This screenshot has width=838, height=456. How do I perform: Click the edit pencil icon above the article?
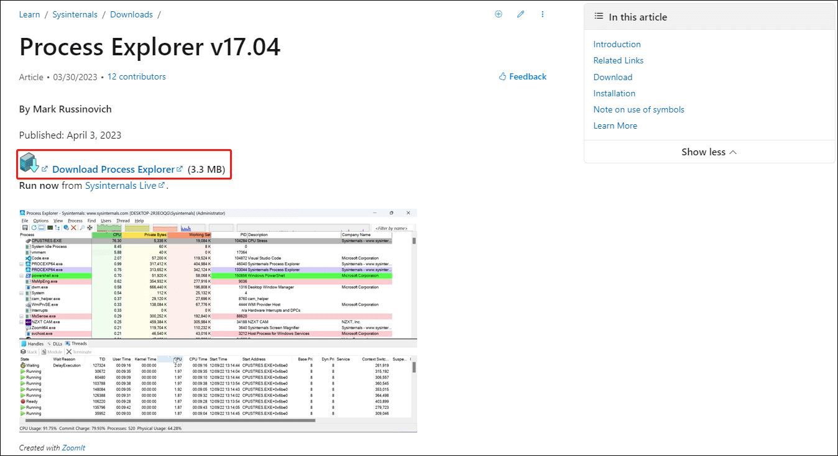click(520, 14)
